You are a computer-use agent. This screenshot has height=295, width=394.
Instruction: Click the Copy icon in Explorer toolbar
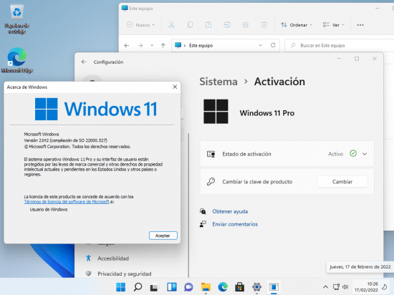click(x=190, y=24)
